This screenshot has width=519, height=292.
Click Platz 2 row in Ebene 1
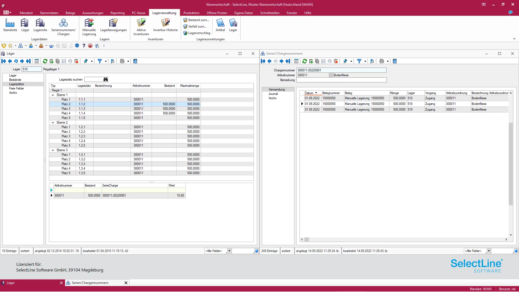click(65, 104)
